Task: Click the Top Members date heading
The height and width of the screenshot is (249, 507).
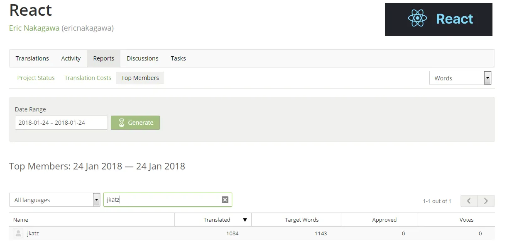Action: (97, 166)
